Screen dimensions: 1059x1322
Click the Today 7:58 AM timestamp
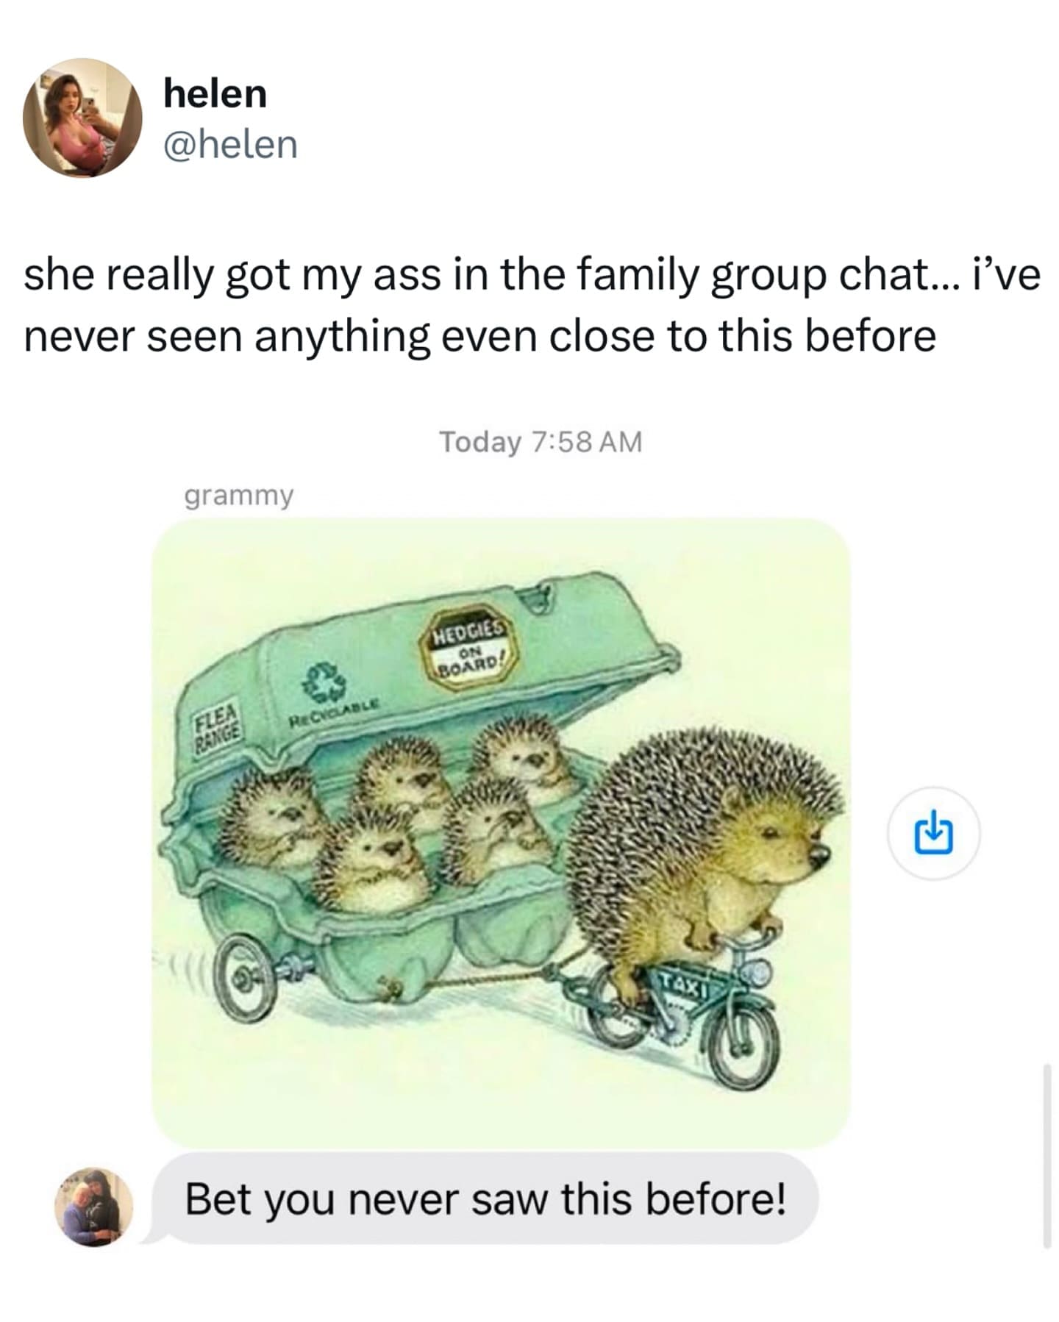541,442
